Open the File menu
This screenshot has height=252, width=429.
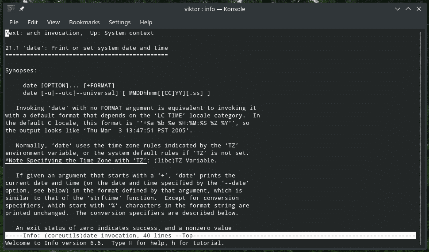click(14, 22)
